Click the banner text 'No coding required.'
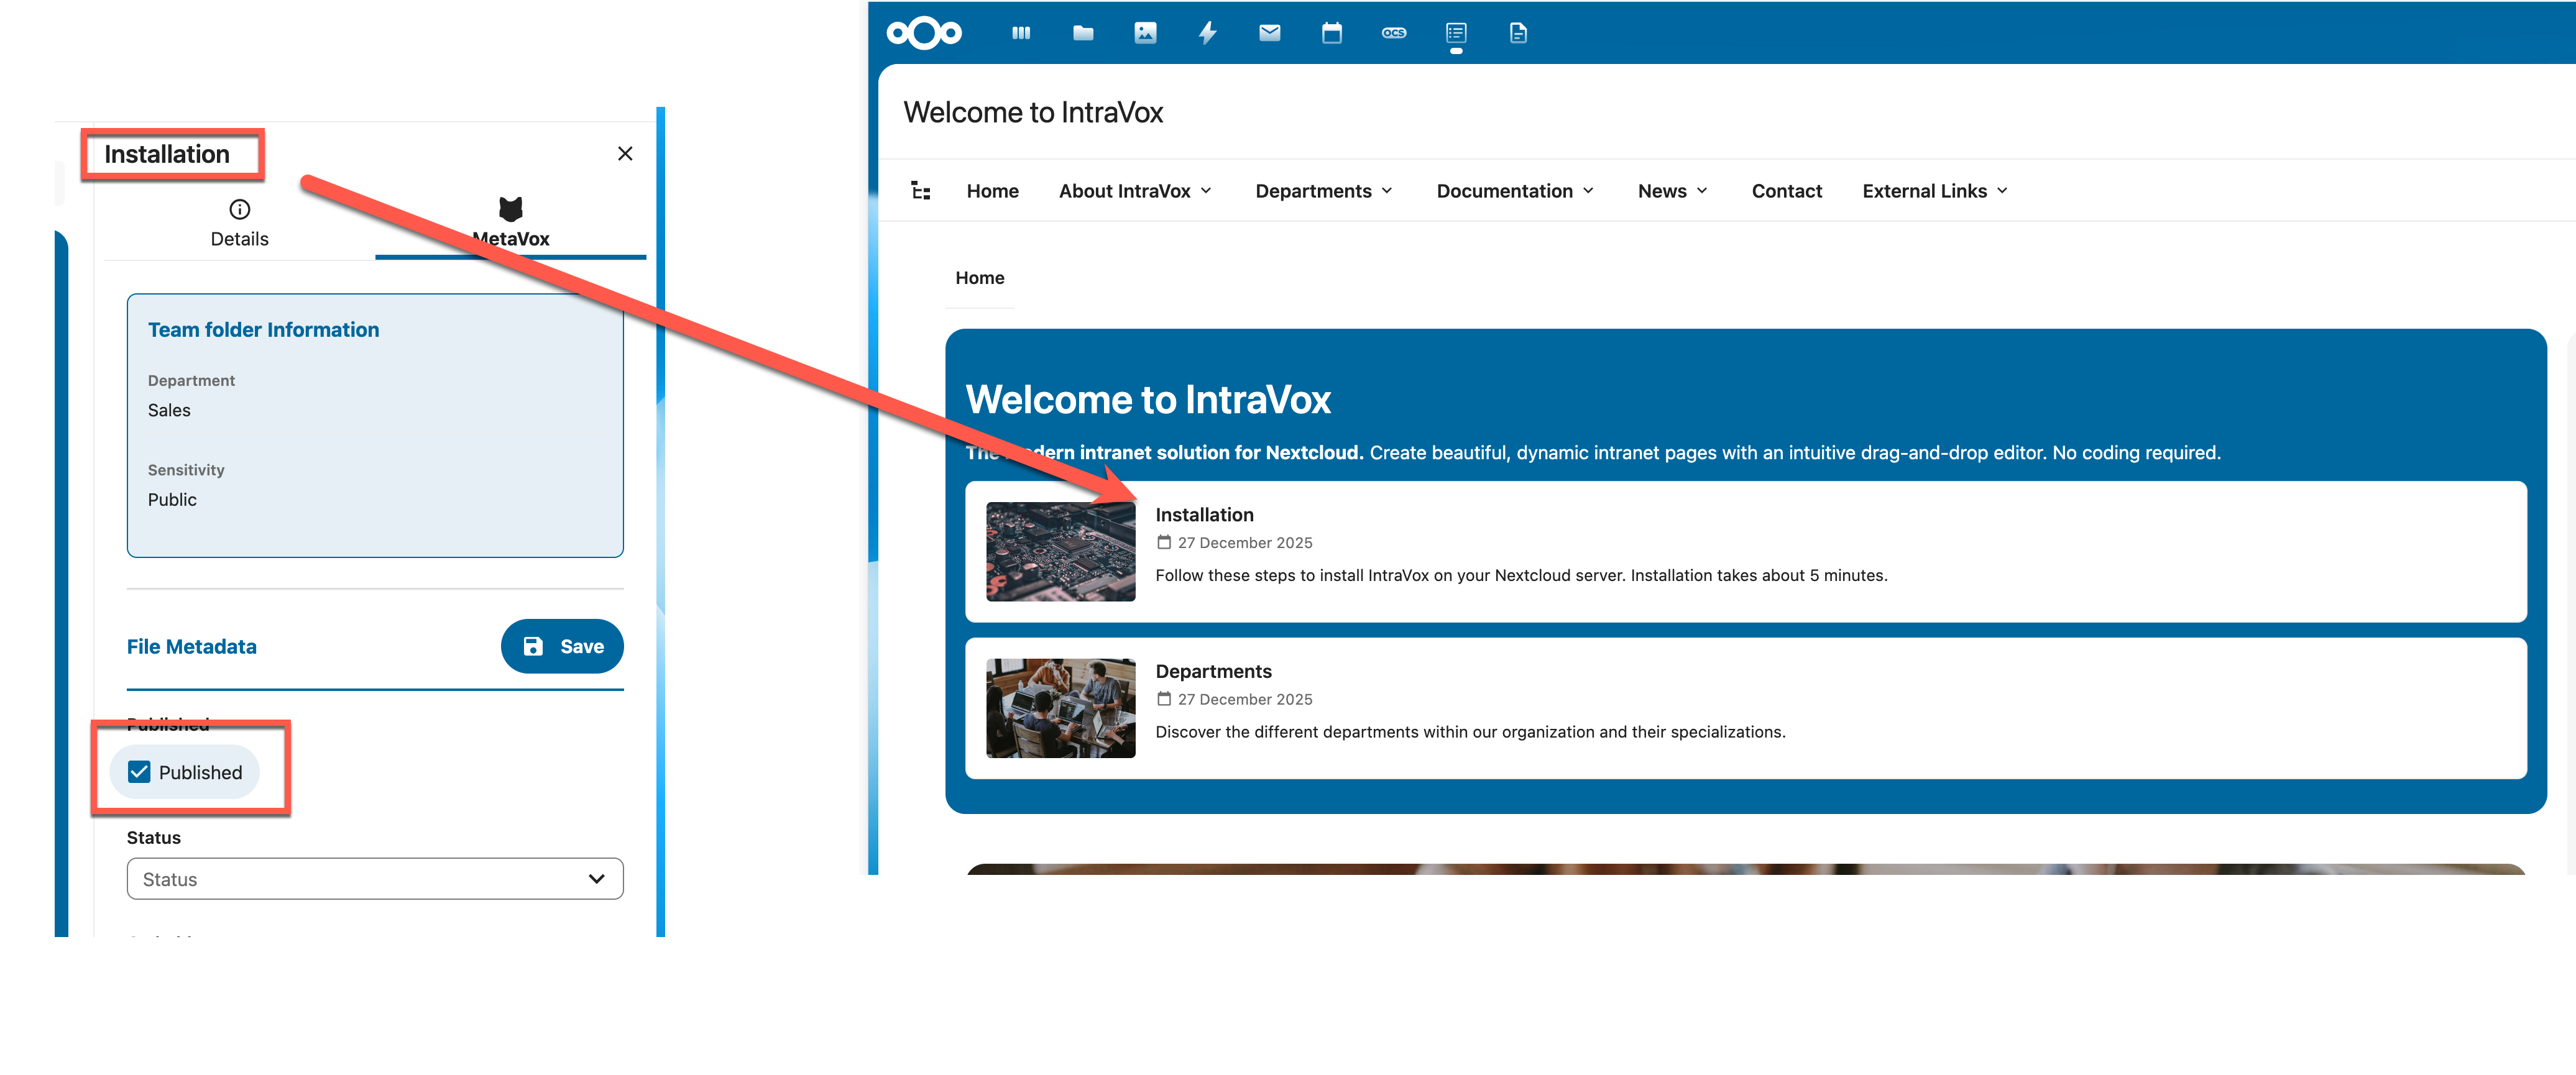This screenshot has height=1075, width=2576. pyautogui.click(x=2136, y=453)
